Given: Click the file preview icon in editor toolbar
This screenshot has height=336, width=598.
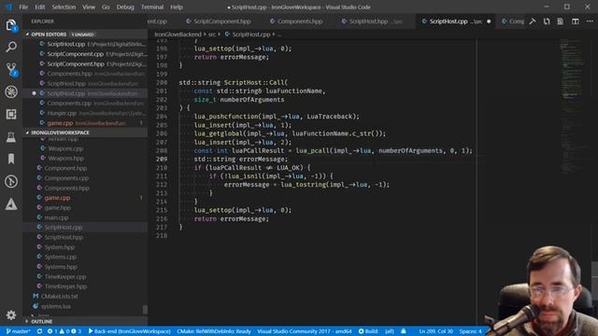Looking at the screenshot, I should click(561, 21).
